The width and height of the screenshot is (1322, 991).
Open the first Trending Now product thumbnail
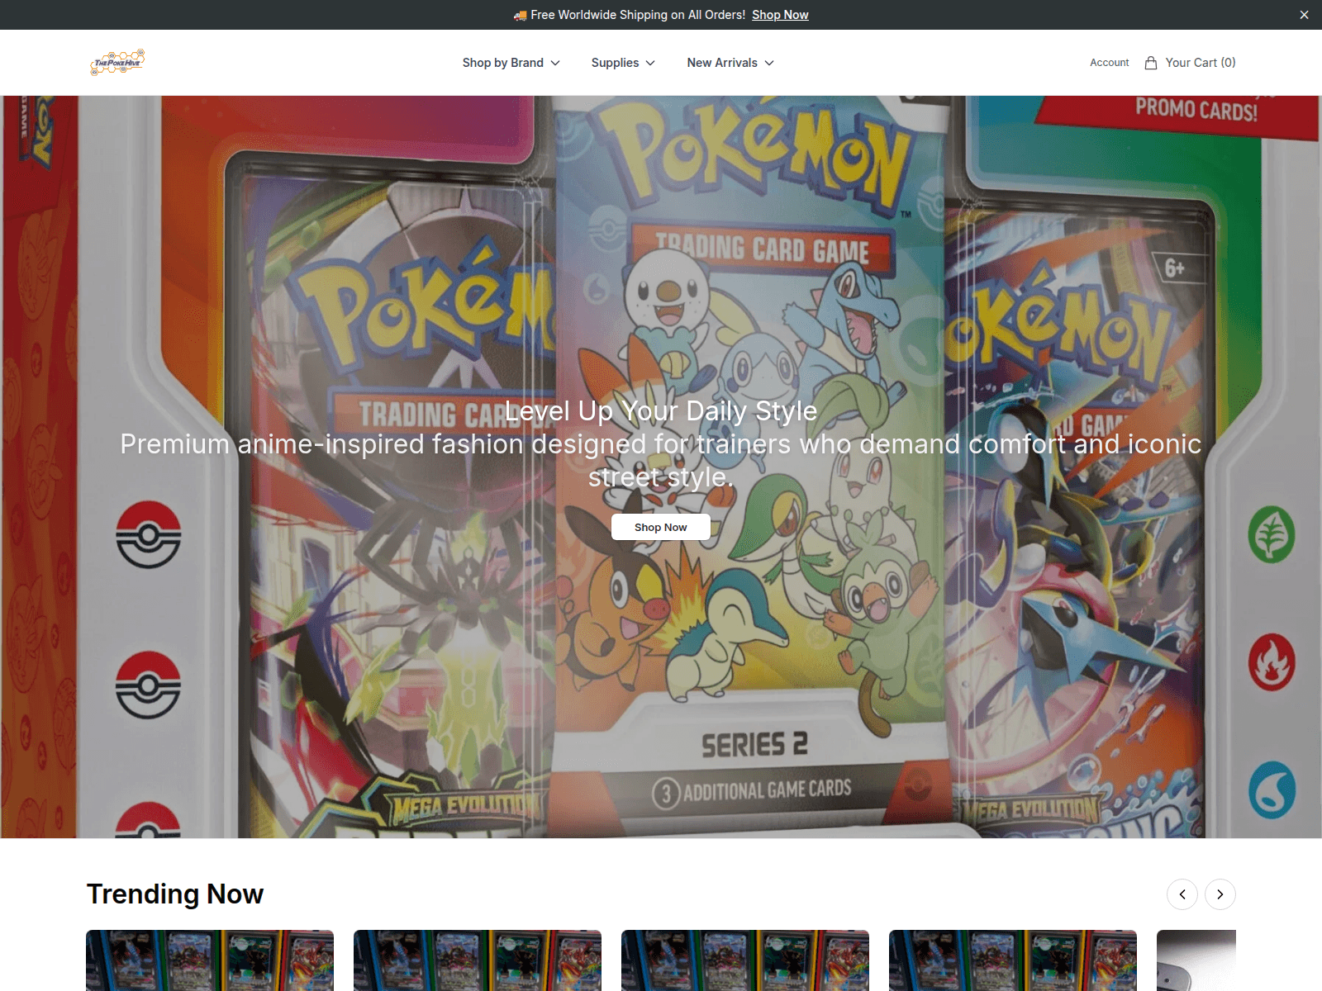210,960
